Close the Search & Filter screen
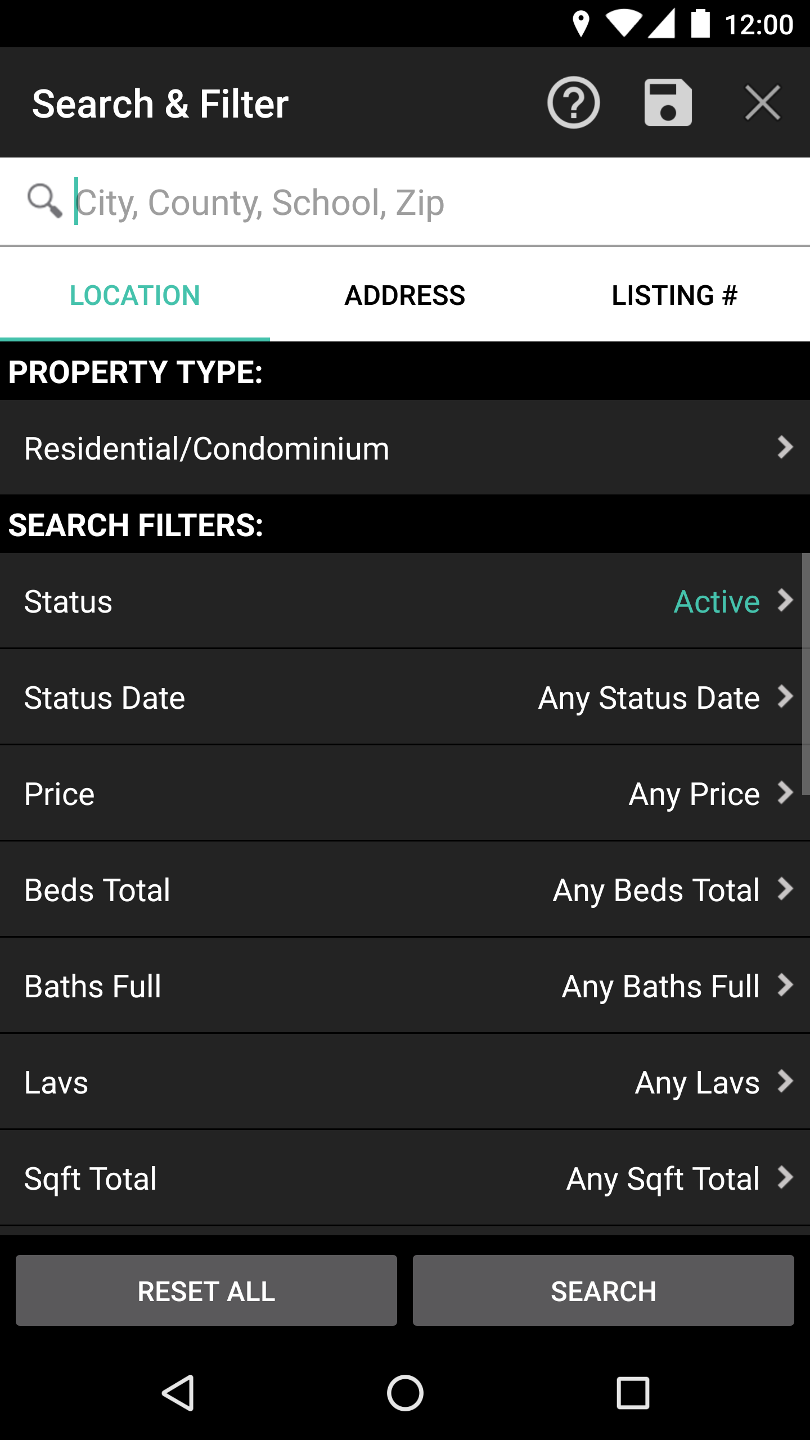This screenshot has height=1440, width=810. pos(762,102)
